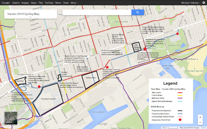The height and width of the screenshot is (129, 207).
Task: Click the red Bike Lanes legend swatch
Action: (180, 93)
